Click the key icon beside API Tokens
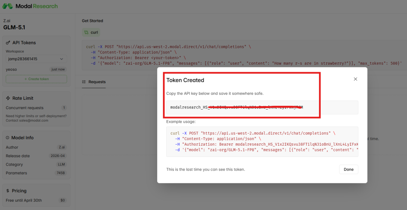This screenshot has height=210, width=407. pyautogui.click(x=8, y=43)
